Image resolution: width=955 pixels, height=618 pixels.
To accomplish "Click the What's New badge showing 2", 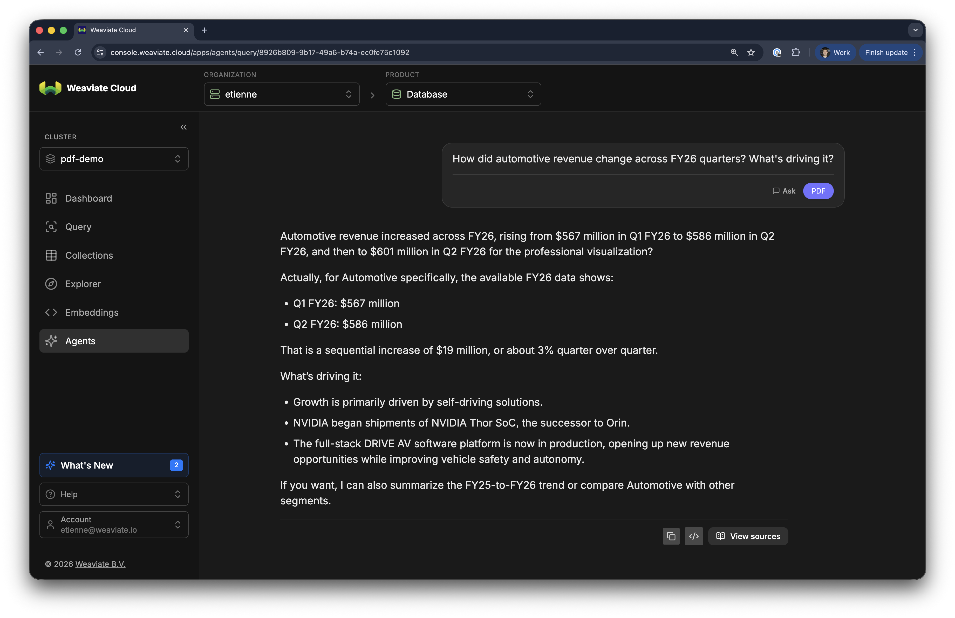I will point(176,465).
